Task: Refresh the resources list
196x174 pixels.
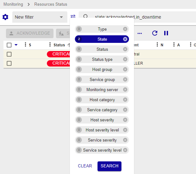Action: click(155, 33)
